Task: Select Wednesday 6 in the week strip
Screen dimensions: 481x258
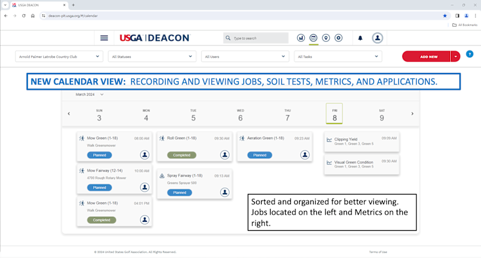Action: [240, 115]
